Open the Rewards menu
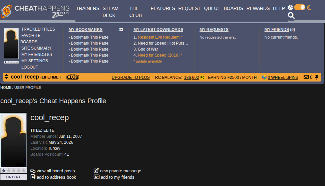Image resolution: width=325 pixels, height=186 pixels. 258,8
